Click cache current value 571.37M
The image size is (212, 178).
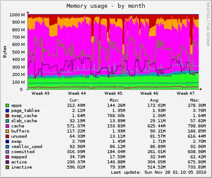pyautogui.click(x=76, y=126)
